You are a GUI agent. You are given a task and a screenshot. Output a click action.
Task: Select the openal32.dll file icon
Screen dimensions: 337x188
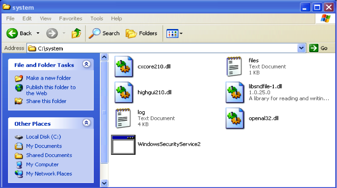click(235, 118)
